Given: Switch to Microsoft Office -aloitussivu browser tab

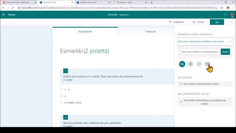Looking at the screenshot, I should [x=18, y=3].
